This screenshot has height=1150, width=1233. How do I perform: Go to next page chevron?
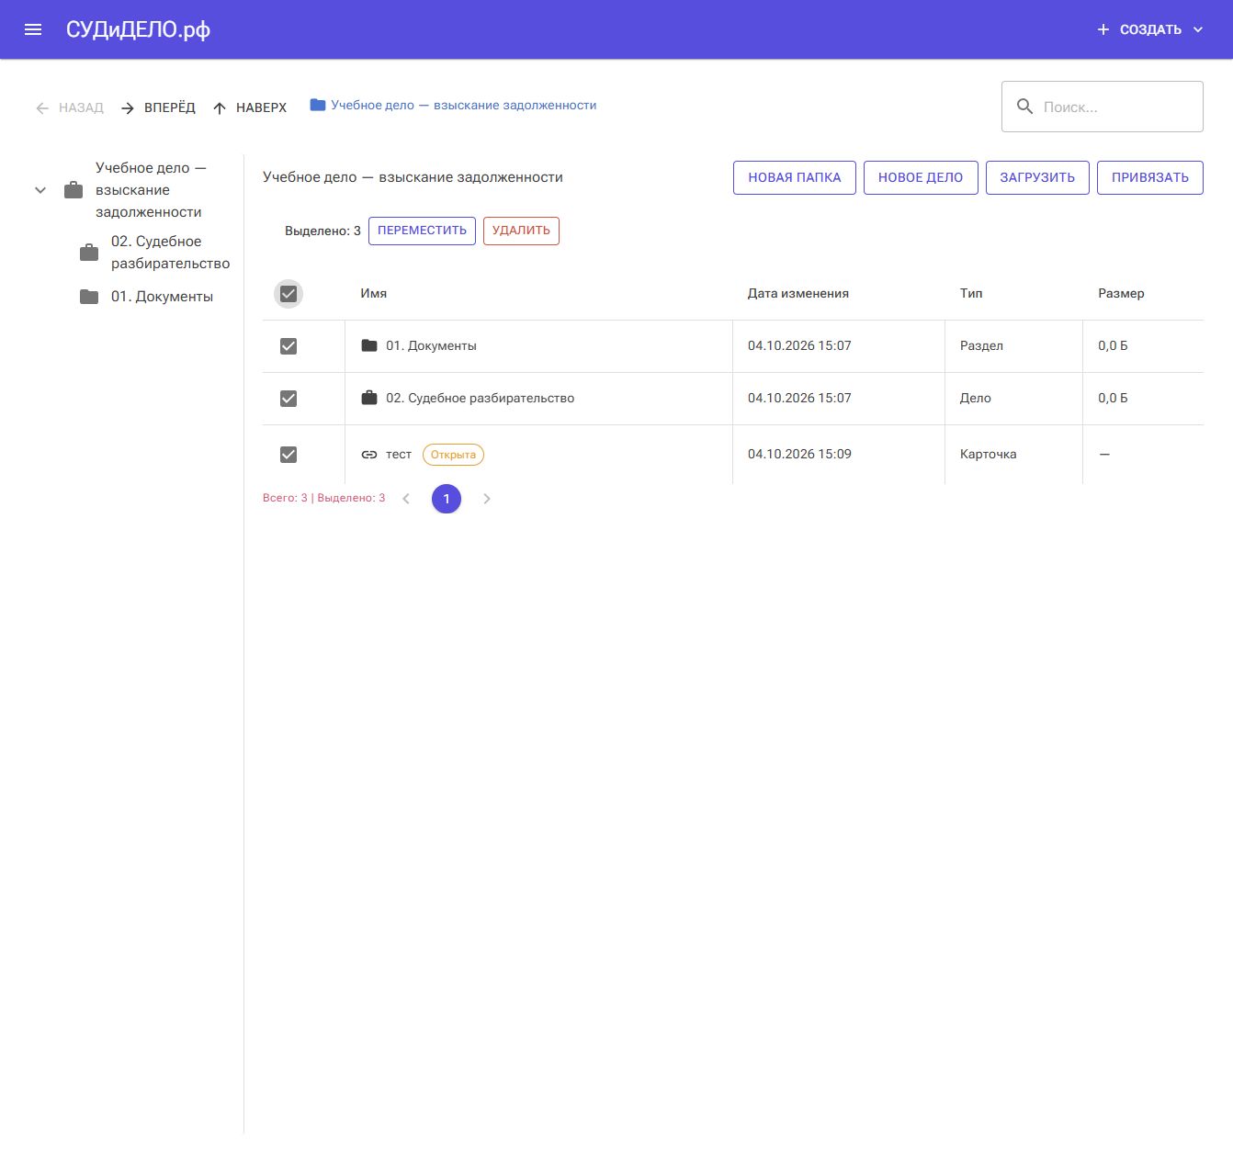coord(487,499)
